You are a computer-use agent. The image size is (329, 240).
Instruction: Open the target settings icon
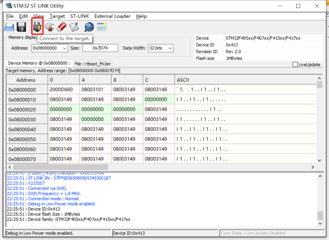click(89, 27)
